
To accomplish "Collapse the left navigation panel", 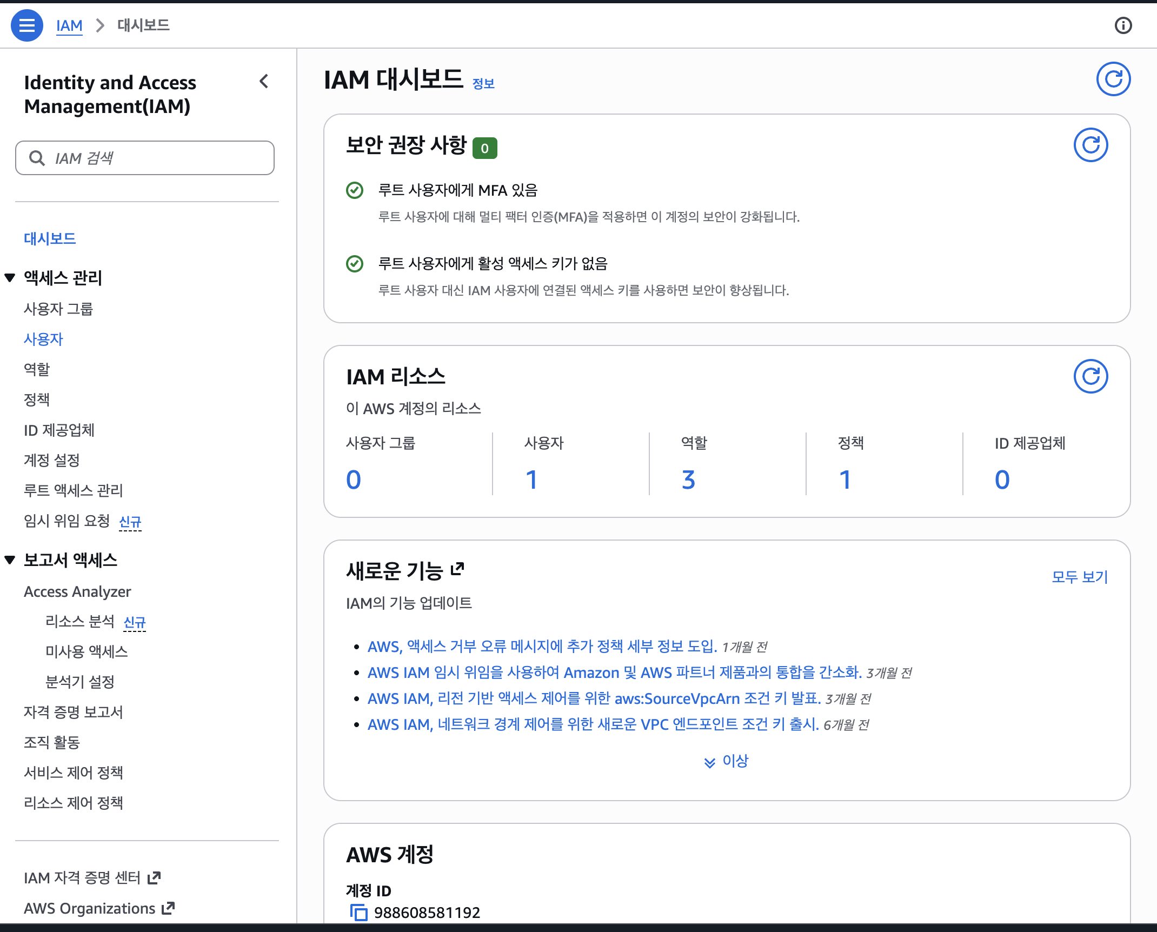I will tap(264, 82).
